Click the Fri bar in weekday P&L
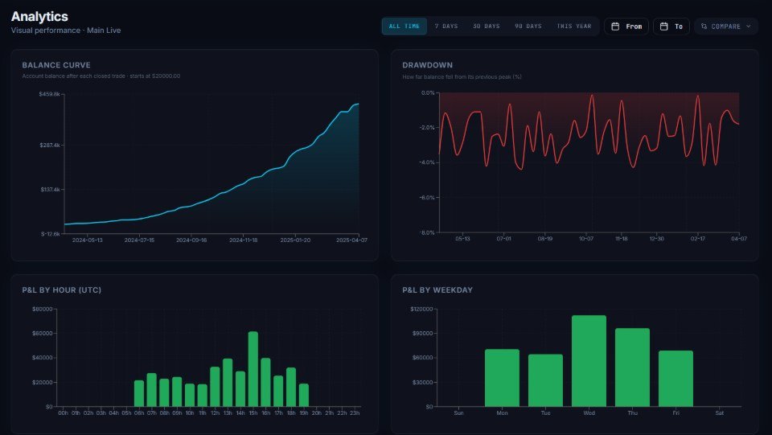Viewport: 772px width, 435px height. coord(676,379)
